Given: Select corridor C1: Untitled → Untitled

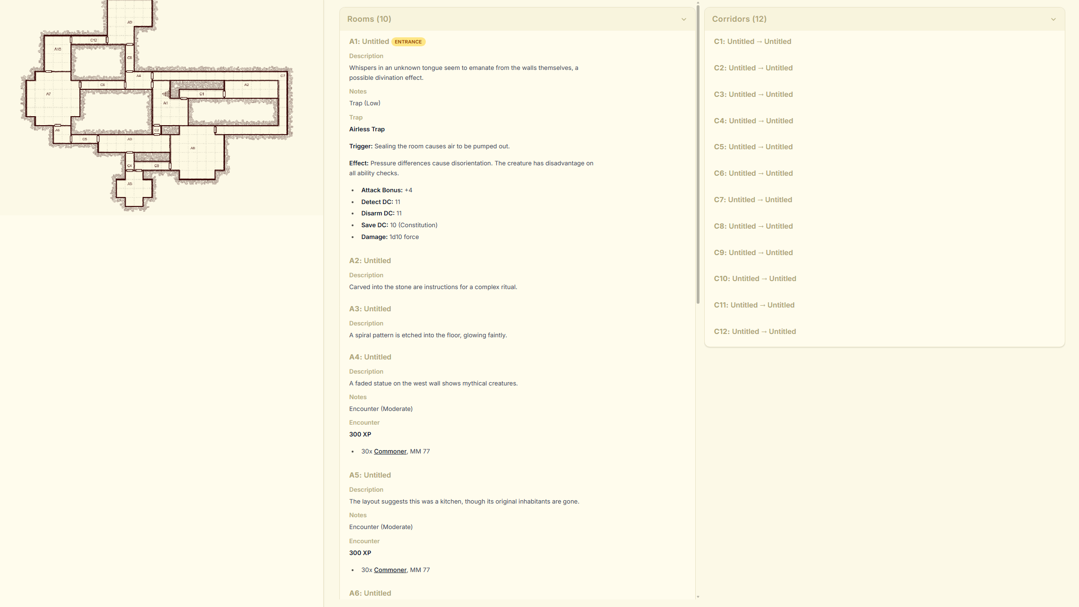Looking at the screenshot, I should [752, 41].
